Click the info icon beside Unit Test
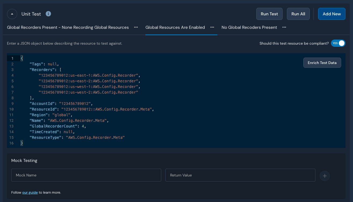This screenshot has width=353, height=202. 48,14
